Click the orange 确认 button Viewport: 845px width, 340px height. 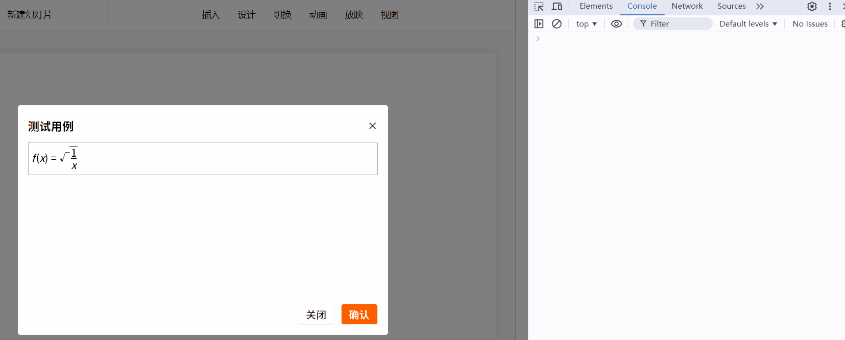click(359, 314)
